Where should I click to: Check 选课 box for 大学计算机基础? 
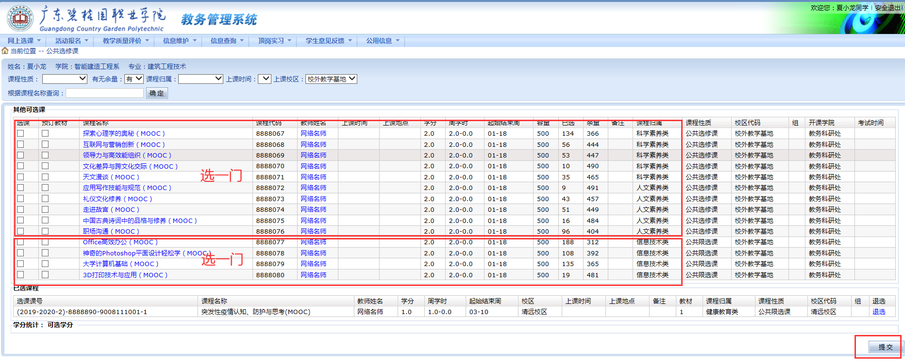(x=20, y=264)
